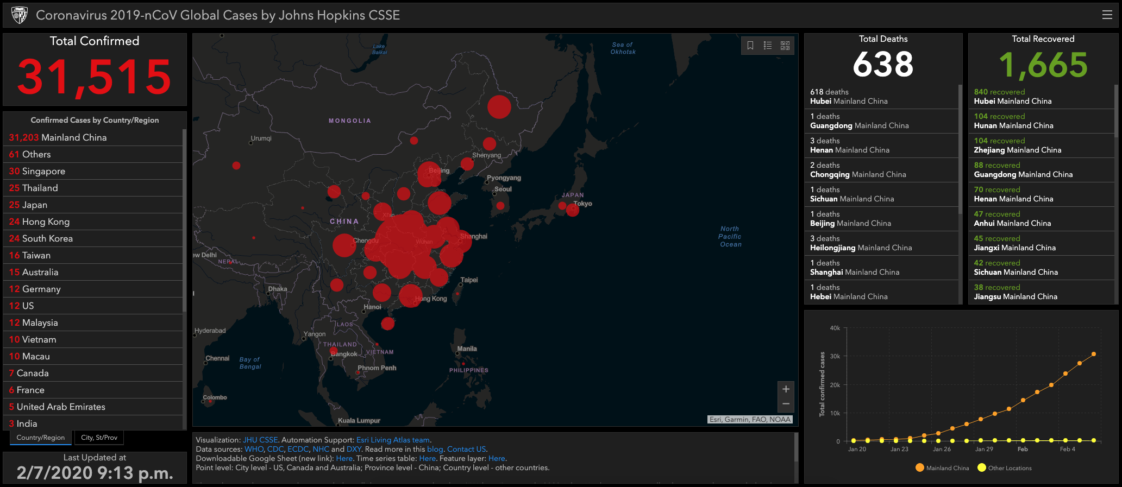1122x487 pixels.
Task: Open the JHU CSSE link
Action: coord(260,440)
